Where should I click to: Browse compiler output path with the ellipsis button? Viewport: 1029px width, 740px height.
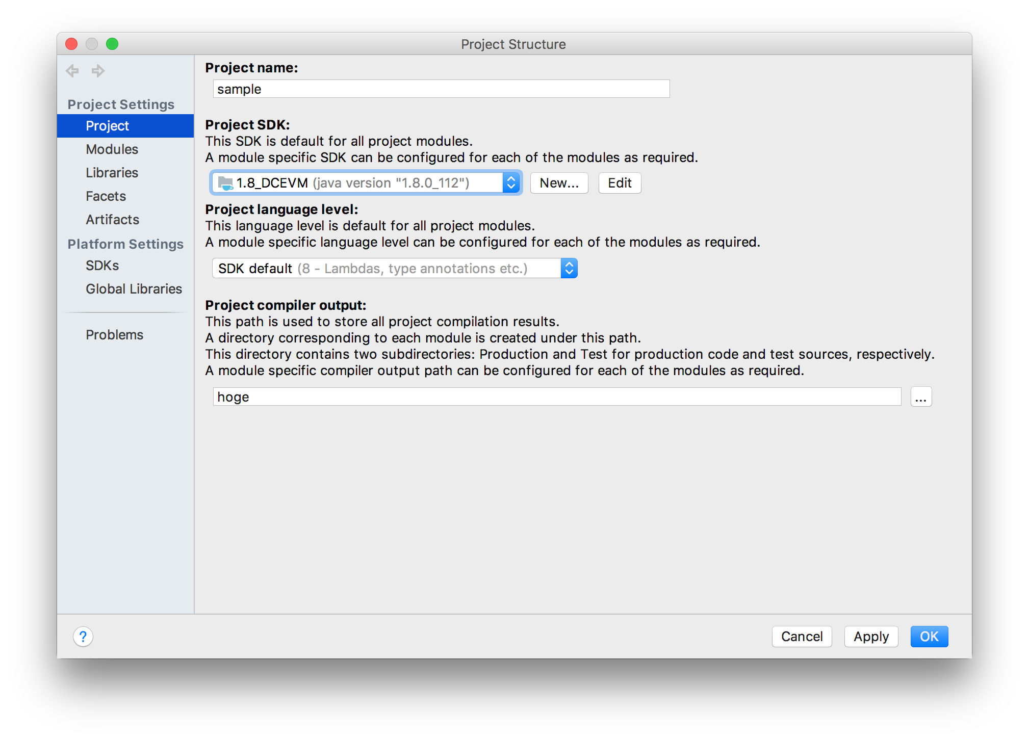[x=920, y=397]
